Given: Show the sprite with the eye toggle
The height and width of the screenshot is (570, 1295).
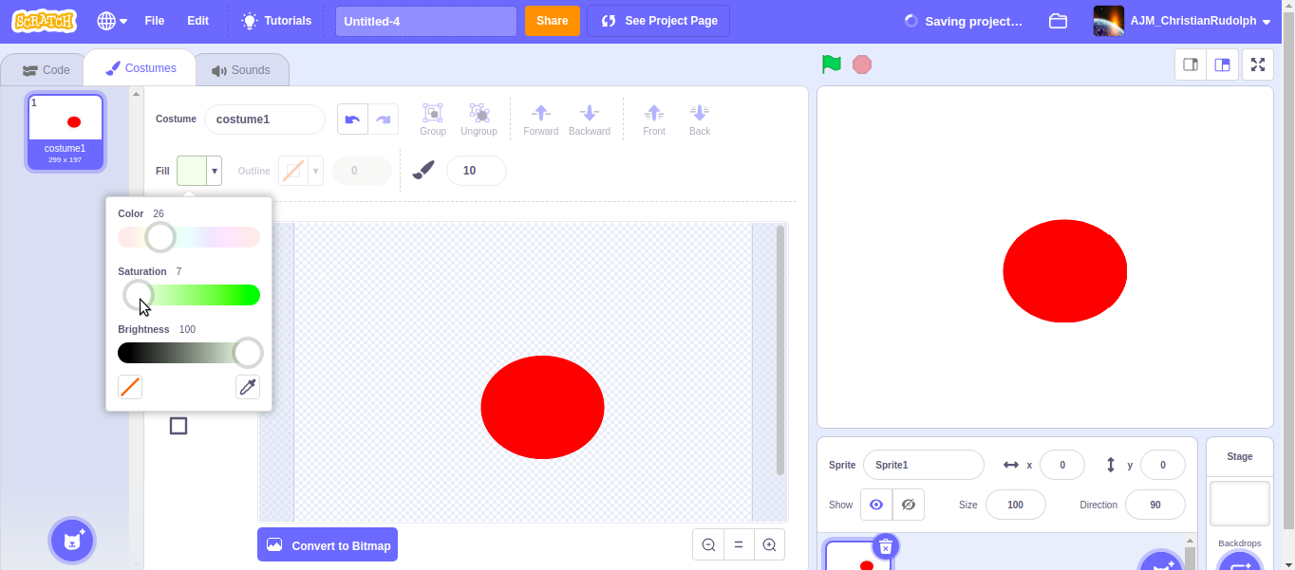Looking at the screenshot, I should pyautogui.click(x=875, y=505).
